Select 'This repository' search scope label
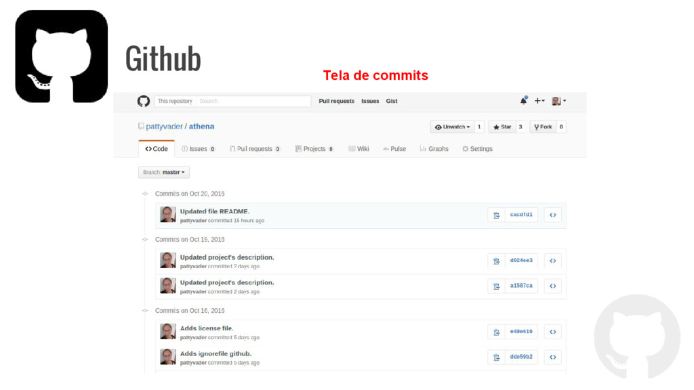This screenshot has height=390, width=694. (176, 102)
